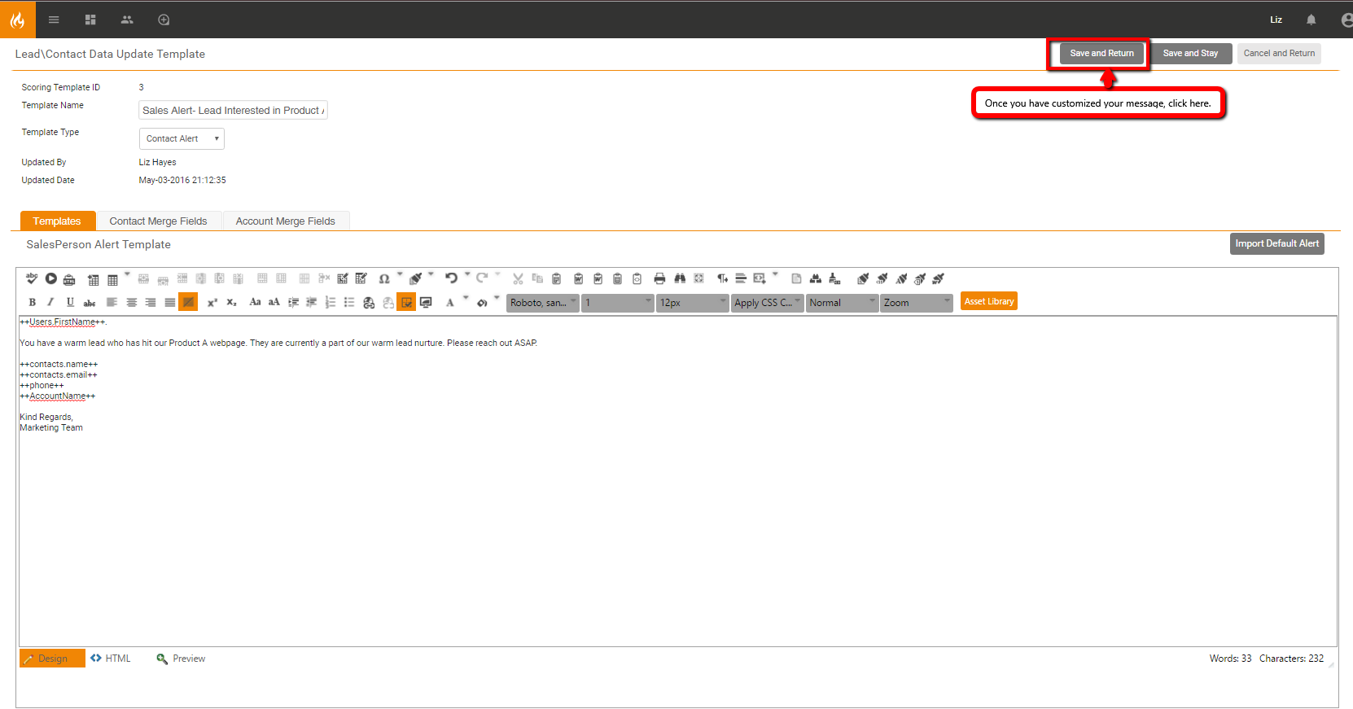Screen dimensions: 1353x709
Task: Switch to the Contact Merge Fields tab
Action: pos(159,221)
